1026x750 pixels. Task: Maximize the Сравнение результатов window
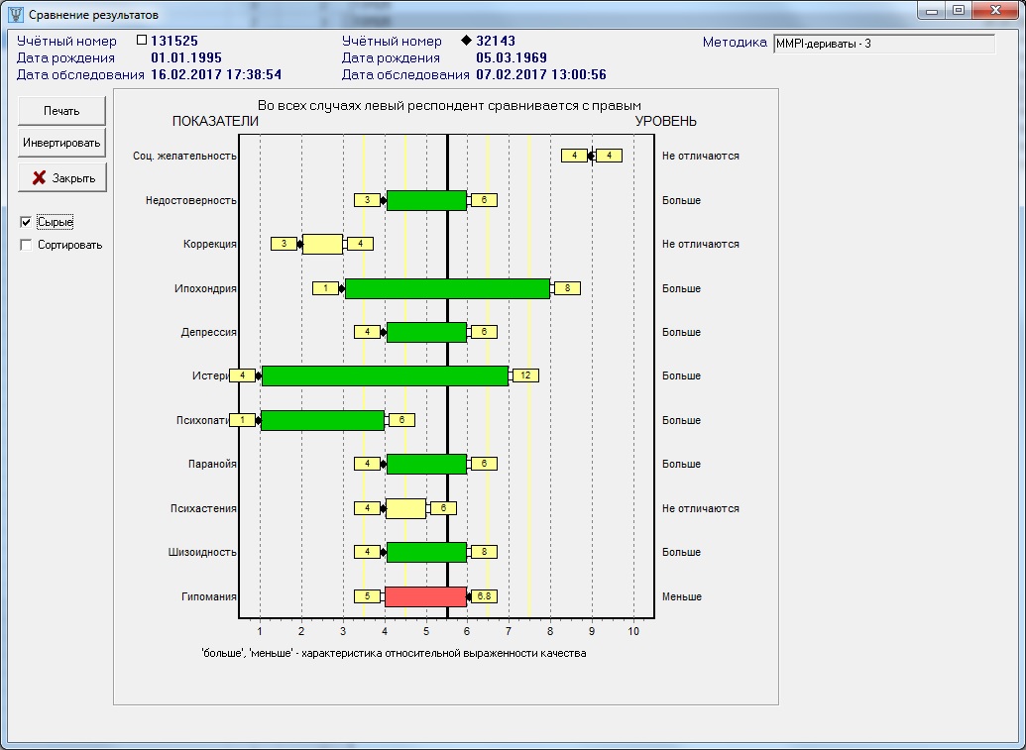[958, 11]
